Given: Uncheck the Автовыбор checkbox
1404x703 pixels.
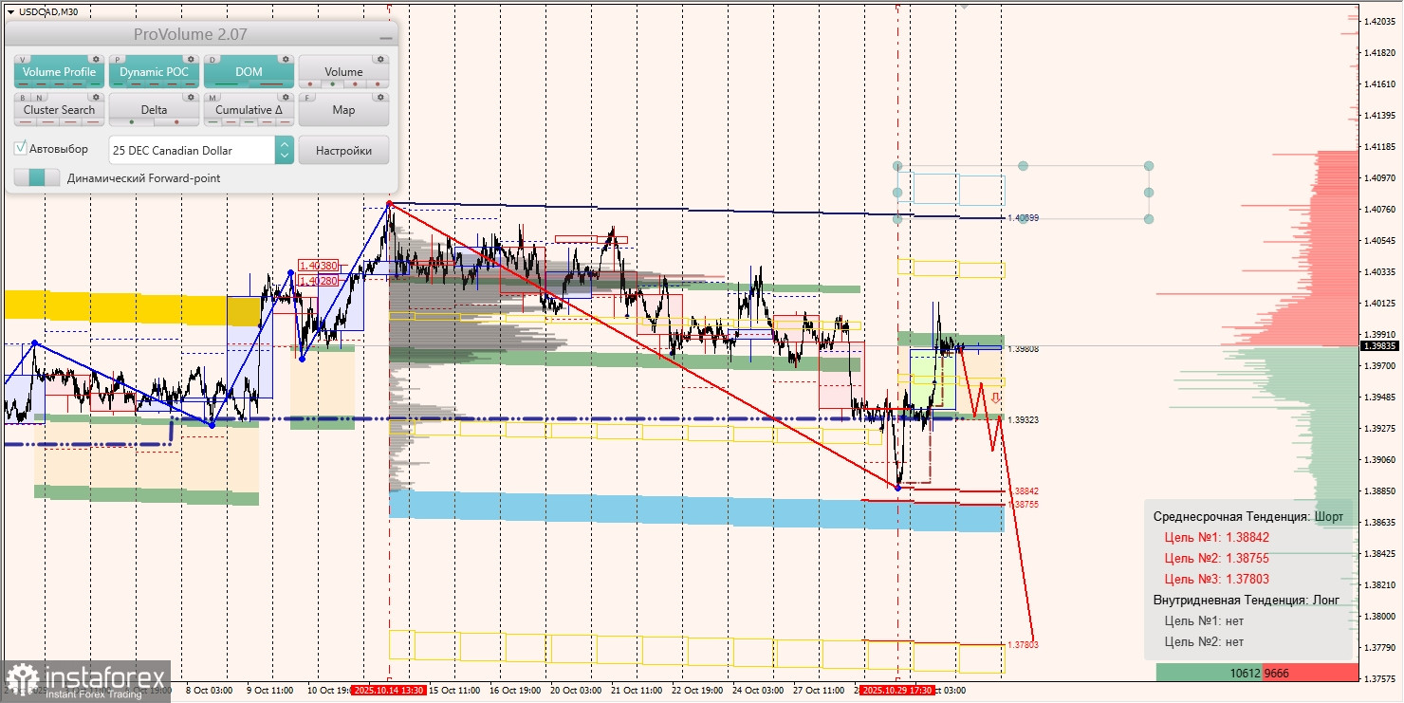Looking at the screenshot, I should 21,149.
